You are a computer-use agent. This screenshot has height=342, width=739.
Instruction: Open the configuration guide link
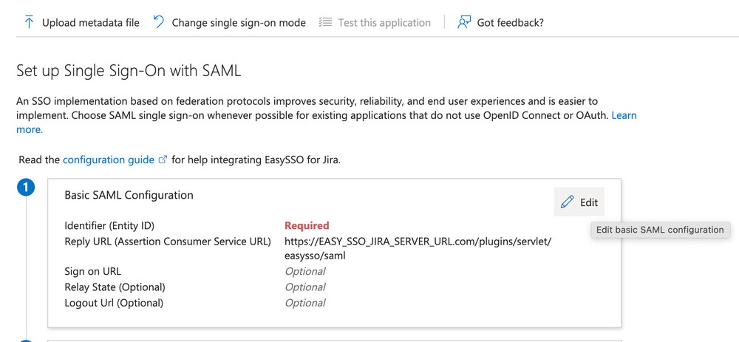[109, 160]
